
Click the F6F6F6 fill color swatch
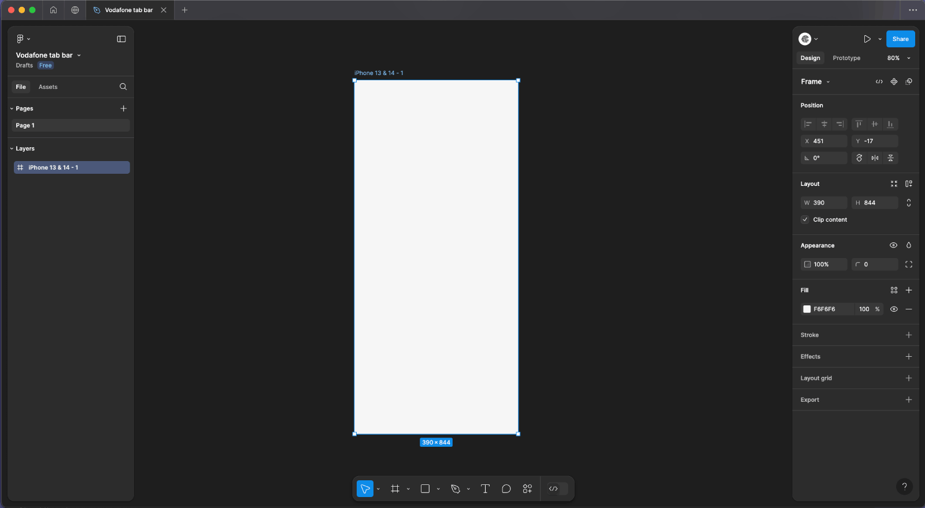tap(807, 309)
